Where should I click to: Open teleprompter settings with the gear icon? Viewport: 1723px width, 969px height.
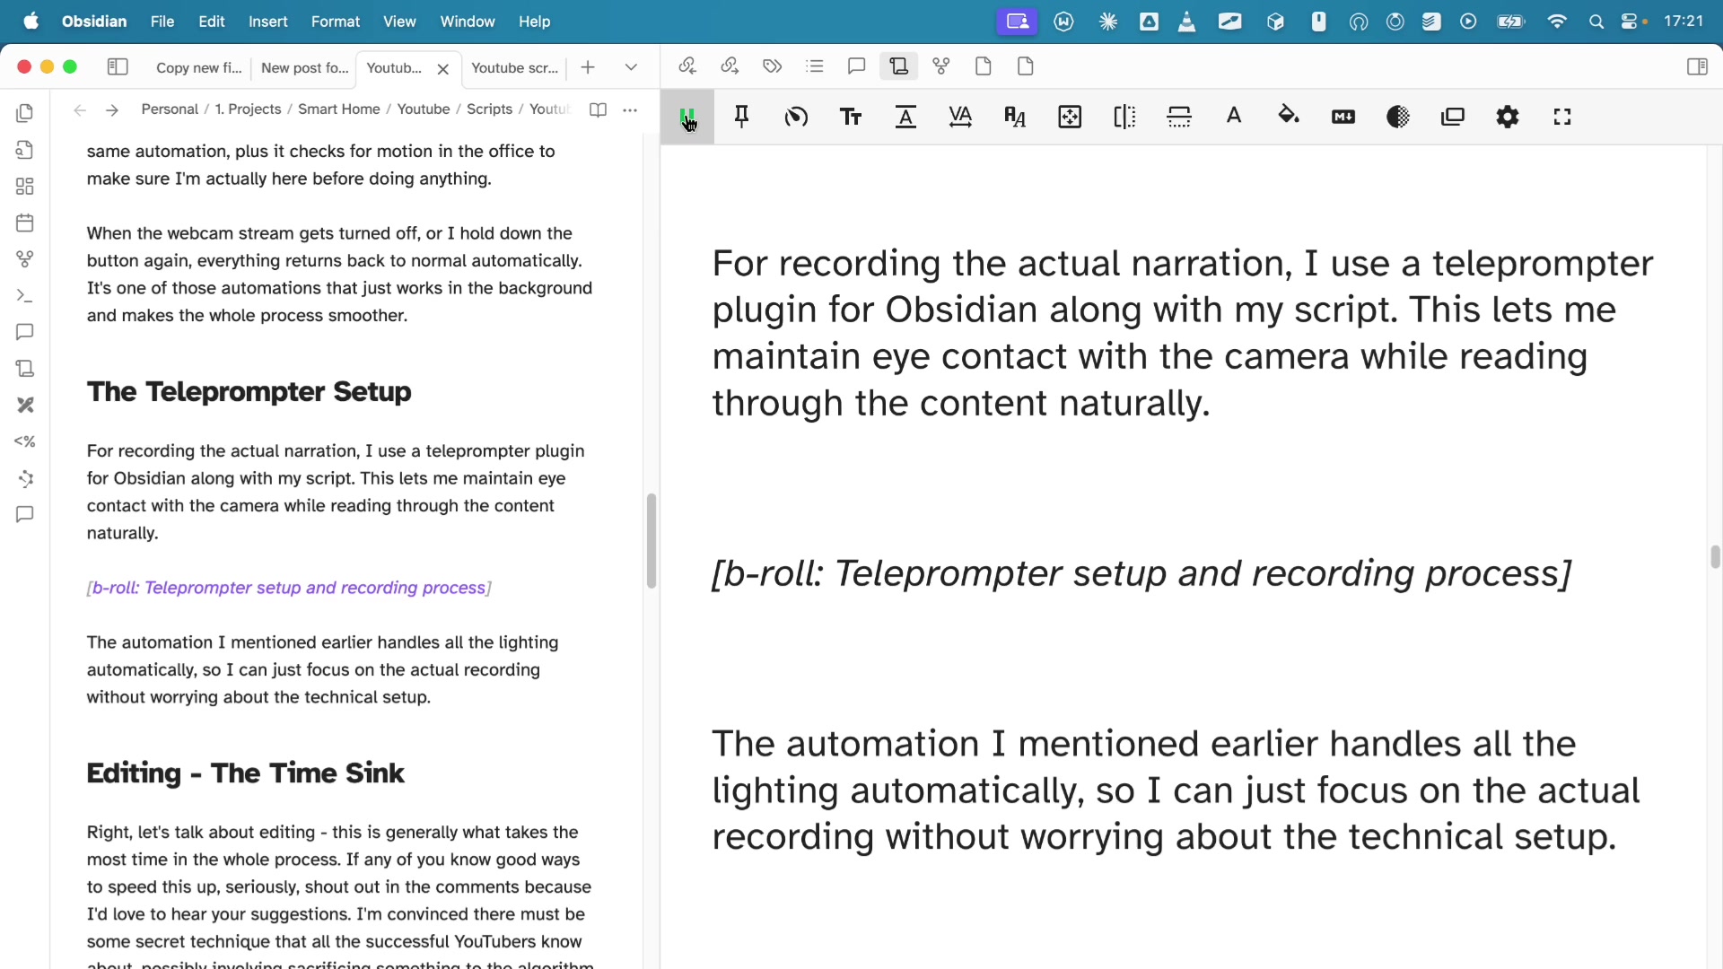click(1508, 117)
